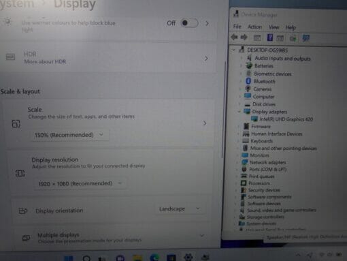Open the File menu in Device Manager

237,27
